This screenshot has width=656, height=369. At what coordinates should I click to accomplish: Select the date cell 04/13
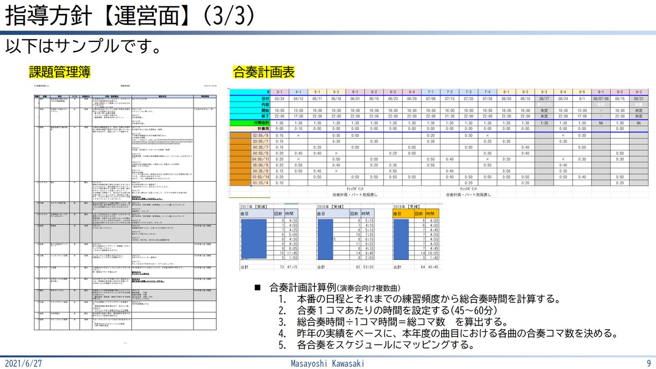point(298,98)
